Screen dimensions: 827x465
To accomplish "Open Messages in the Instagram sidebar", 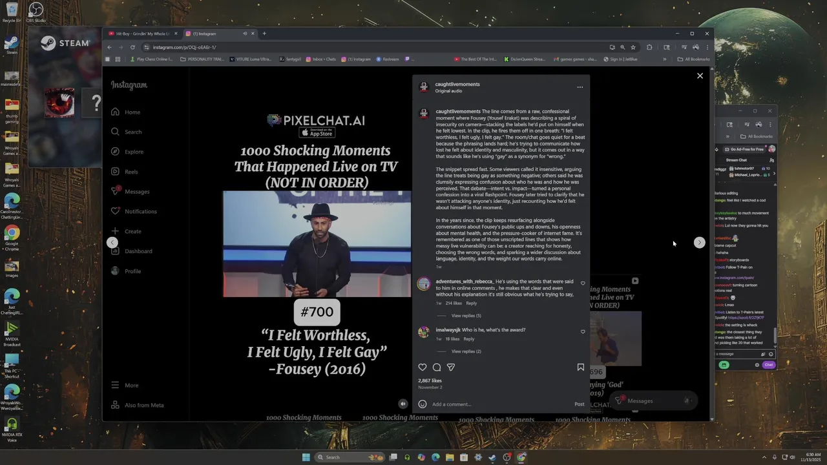I will 130,191.
